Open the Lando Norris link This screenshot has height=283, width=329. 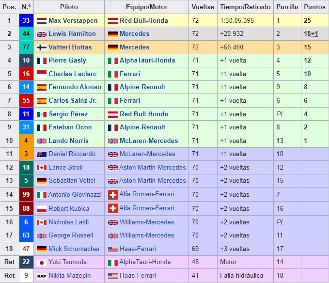69,141
